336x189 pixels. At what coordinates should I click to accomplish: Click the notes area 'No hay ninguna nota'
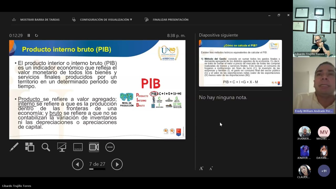click(223, 97)
